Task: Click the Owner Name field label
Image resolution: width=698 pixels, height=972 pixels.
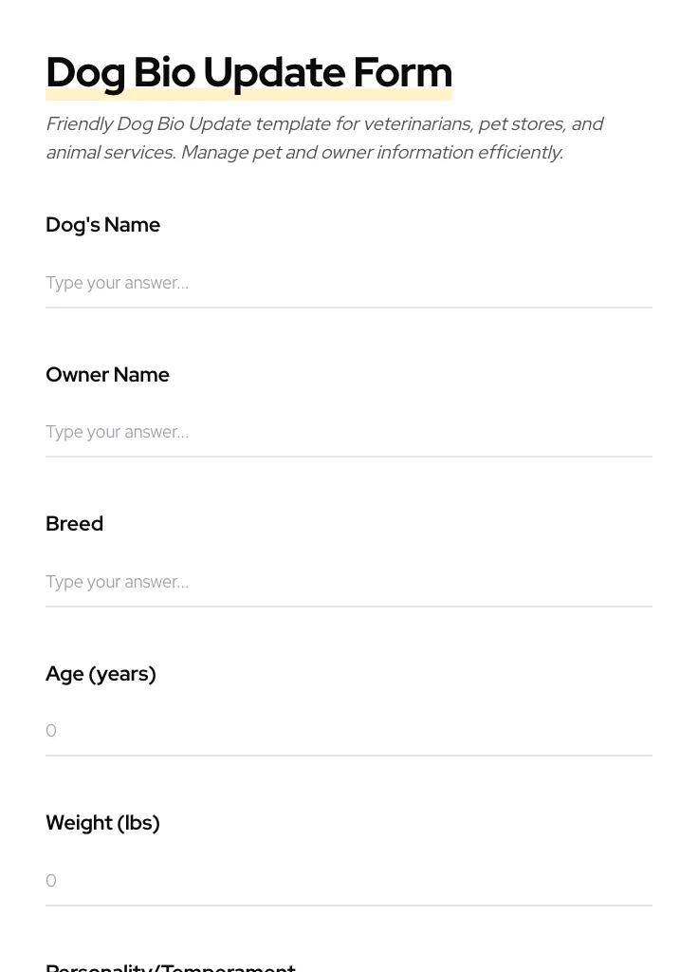Action: point(107,375)
